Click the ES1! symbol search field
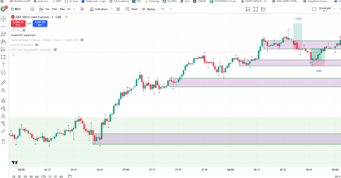341x178 pixels. click(18, 9)
